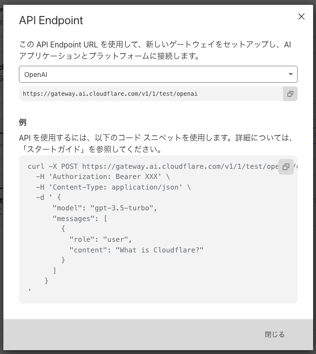This screenshot has height=354, width=316.
Task: Click the 例 heading
Action: pos(23,122)
